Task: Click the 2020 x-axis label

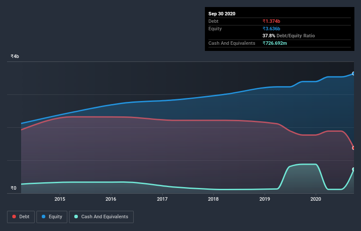Action: coord(316,199)
